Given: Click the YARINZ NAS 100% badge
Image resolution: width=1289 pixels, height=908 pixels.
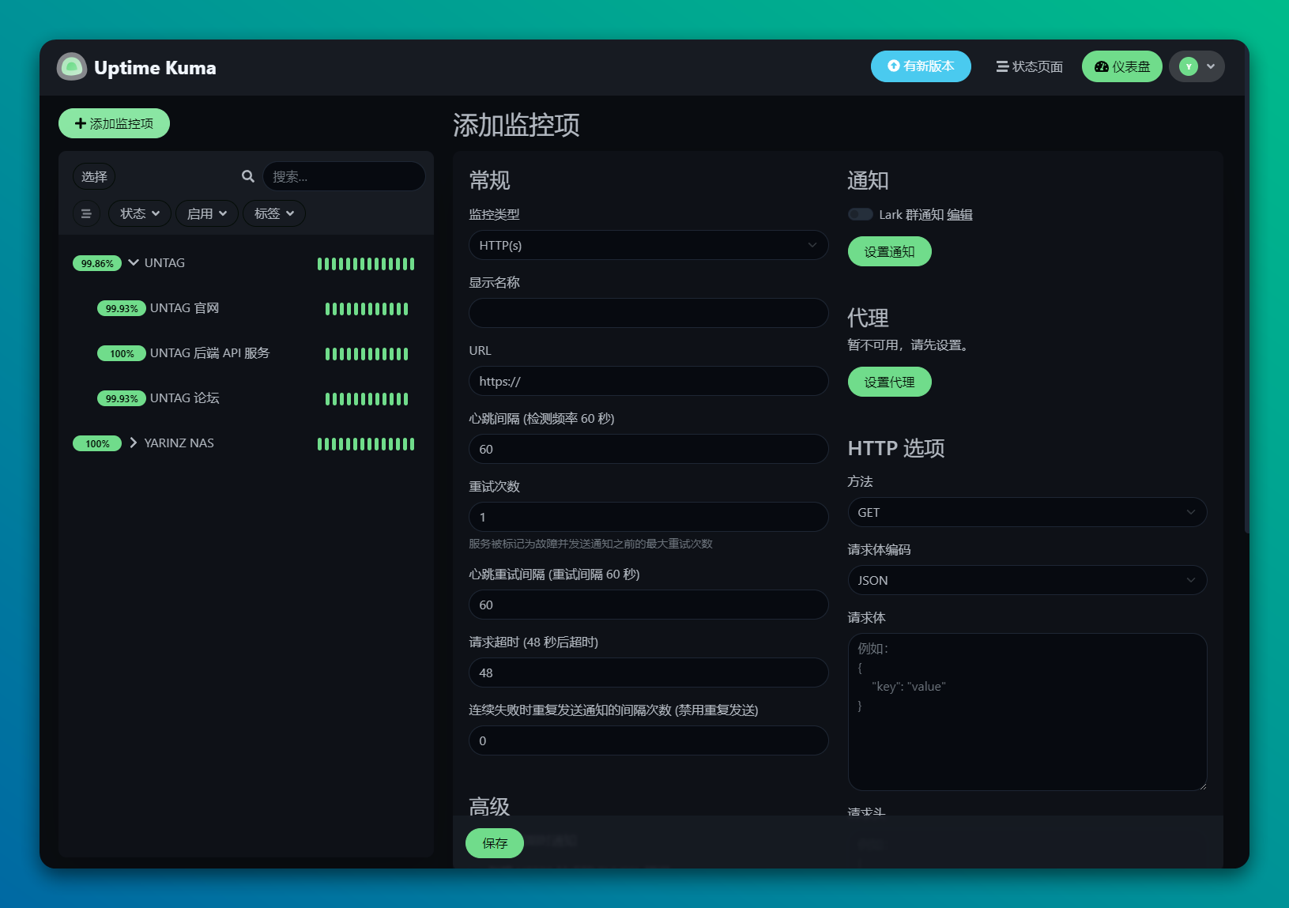Looking at the screenshot, I should [x=97, y=443].
